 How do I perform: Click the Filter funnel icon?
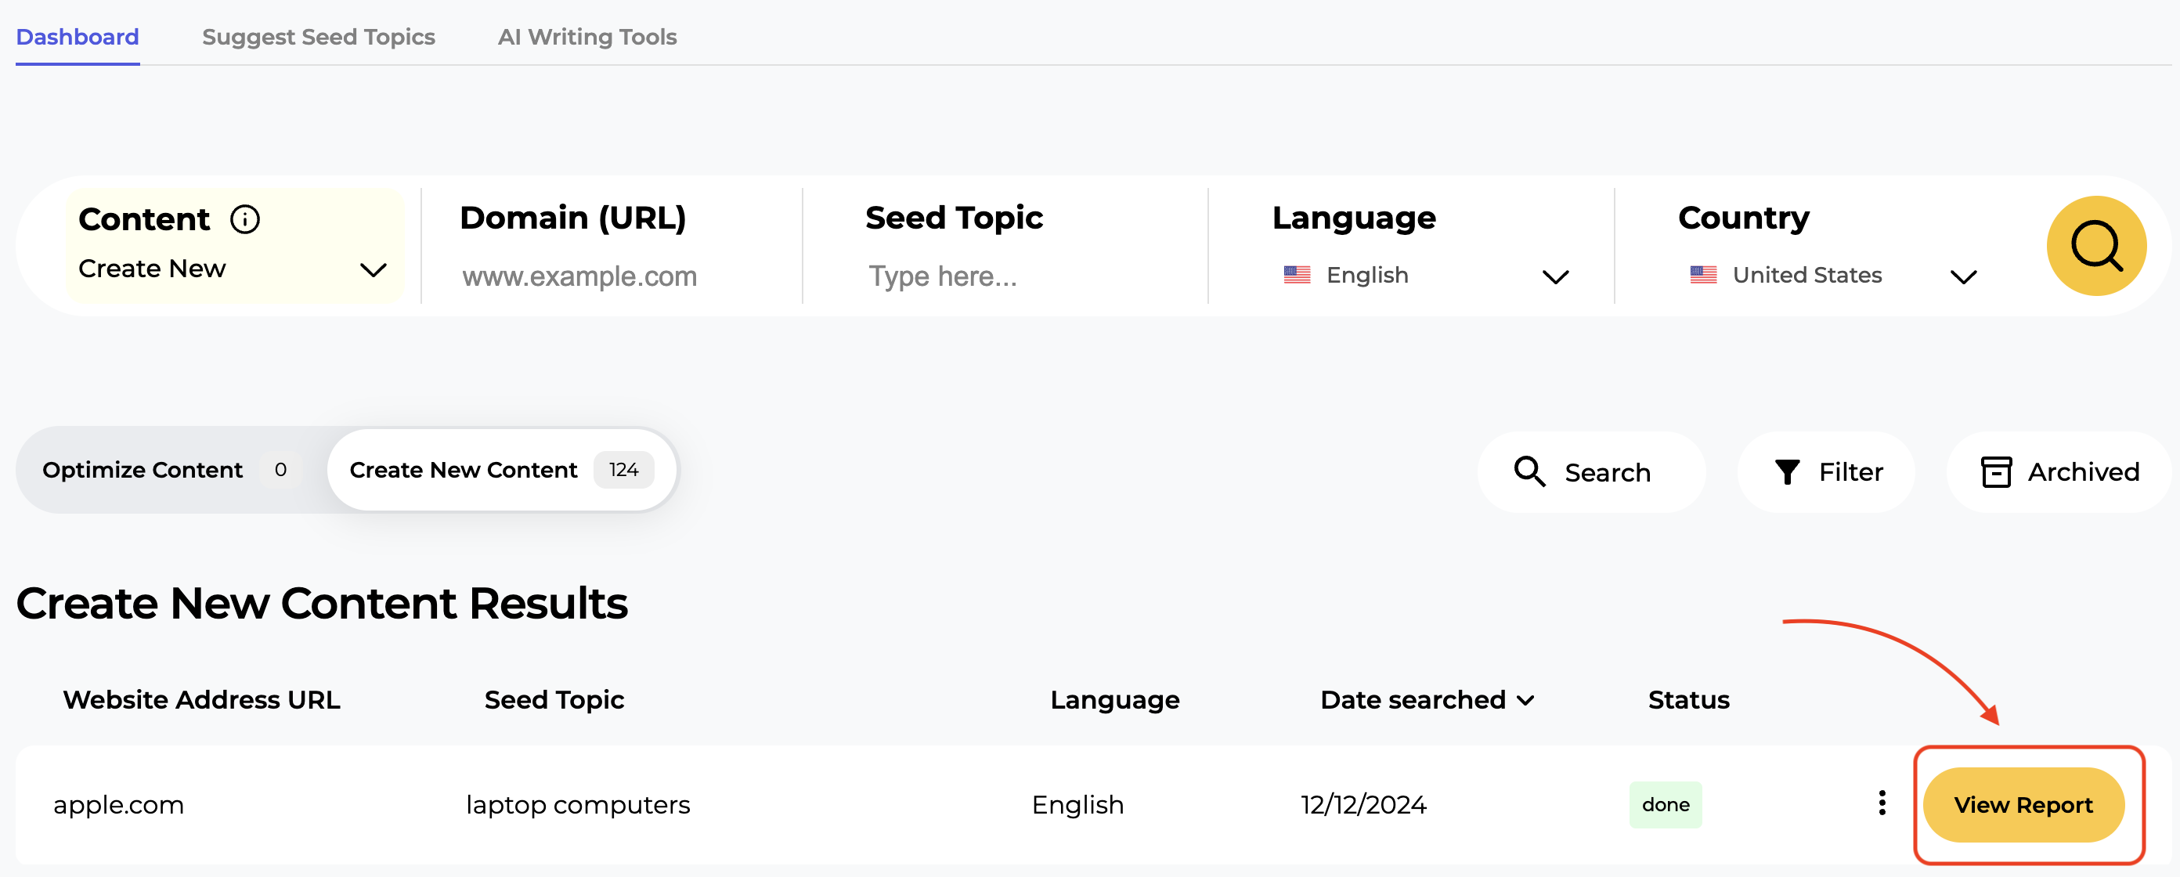click(1786, 471)
